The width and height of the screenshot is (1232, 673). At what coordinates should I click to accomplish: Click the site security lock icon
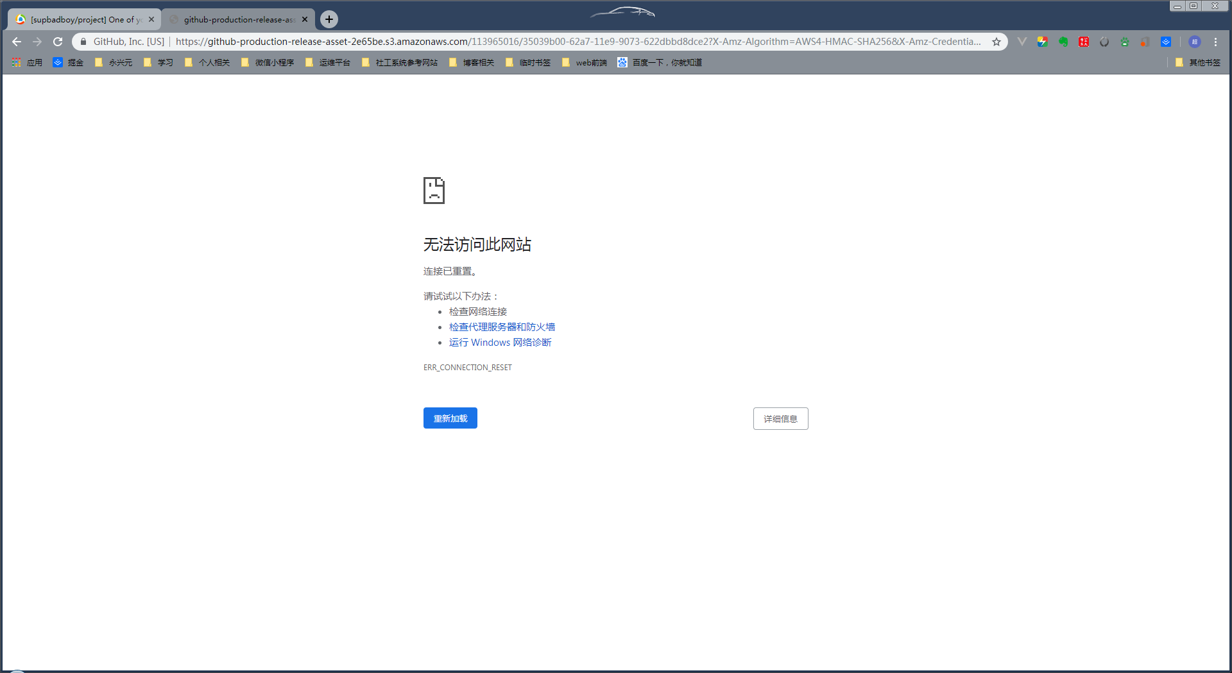[x=83, y=42]
